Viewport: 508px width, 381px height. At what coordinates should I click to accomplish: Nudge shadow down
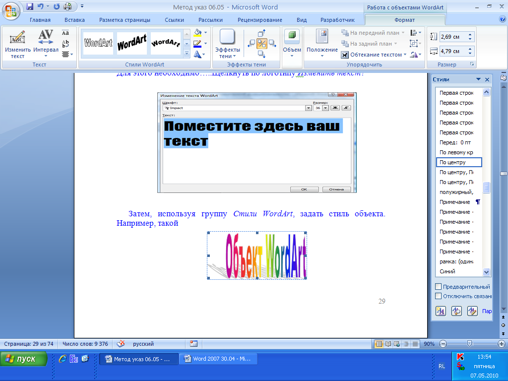262,54
